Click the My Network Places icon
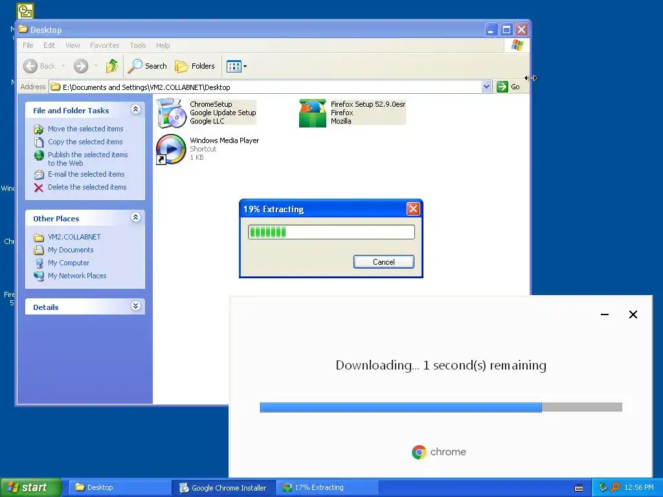The image size is (663, 497). click(x=38, y=276)
